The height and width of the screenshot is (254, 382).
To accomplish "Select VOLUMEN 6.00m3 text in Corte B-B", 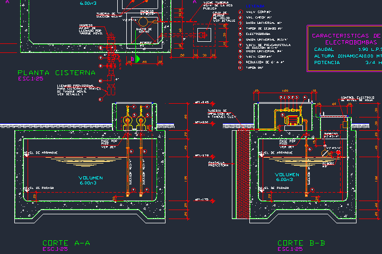I will pos(286,177).
